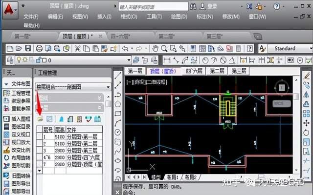Select the Pan hand tool
This screenshot has width=313, height=195.
click(x=155, y=48)
